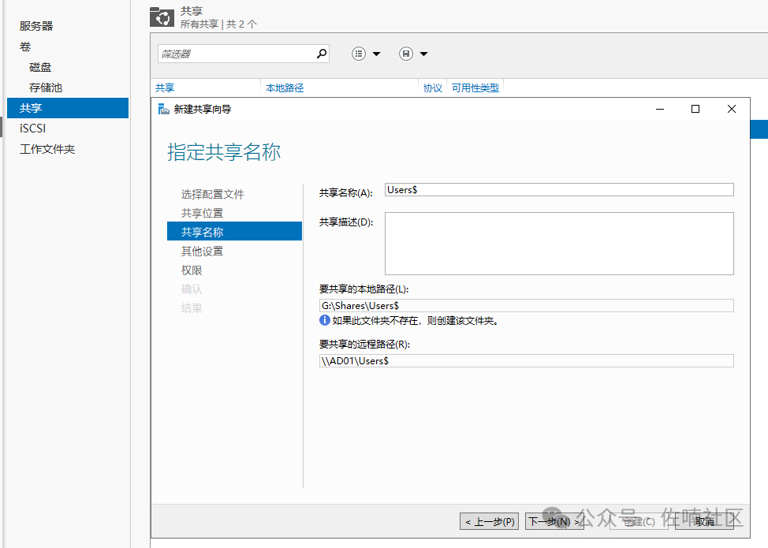This screenshot has height=548, width=768.
Task: Open 工作文件夹 in the left navigation
Action: (47, 149)
